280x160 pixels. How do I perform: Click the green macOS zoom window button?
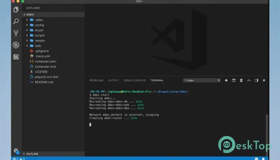(23, 1)
